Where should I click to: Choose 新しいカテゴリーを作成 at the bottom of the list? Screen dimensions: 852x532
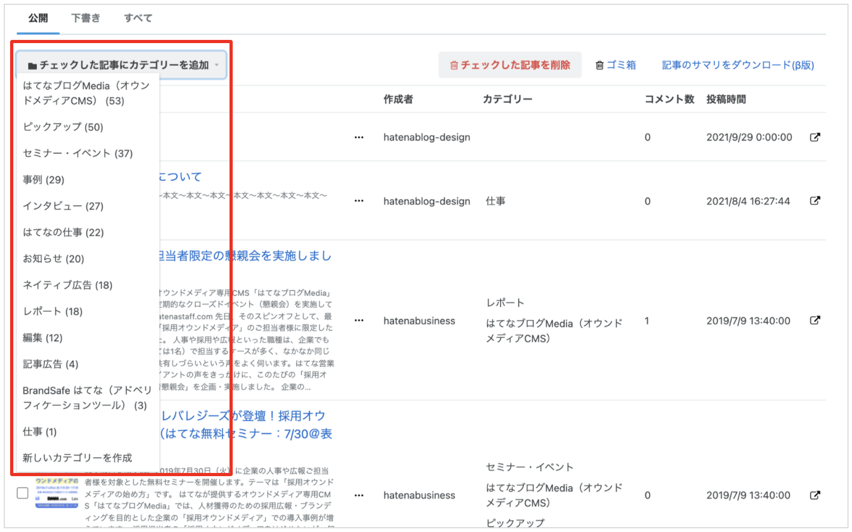click(x=77, y=458)
